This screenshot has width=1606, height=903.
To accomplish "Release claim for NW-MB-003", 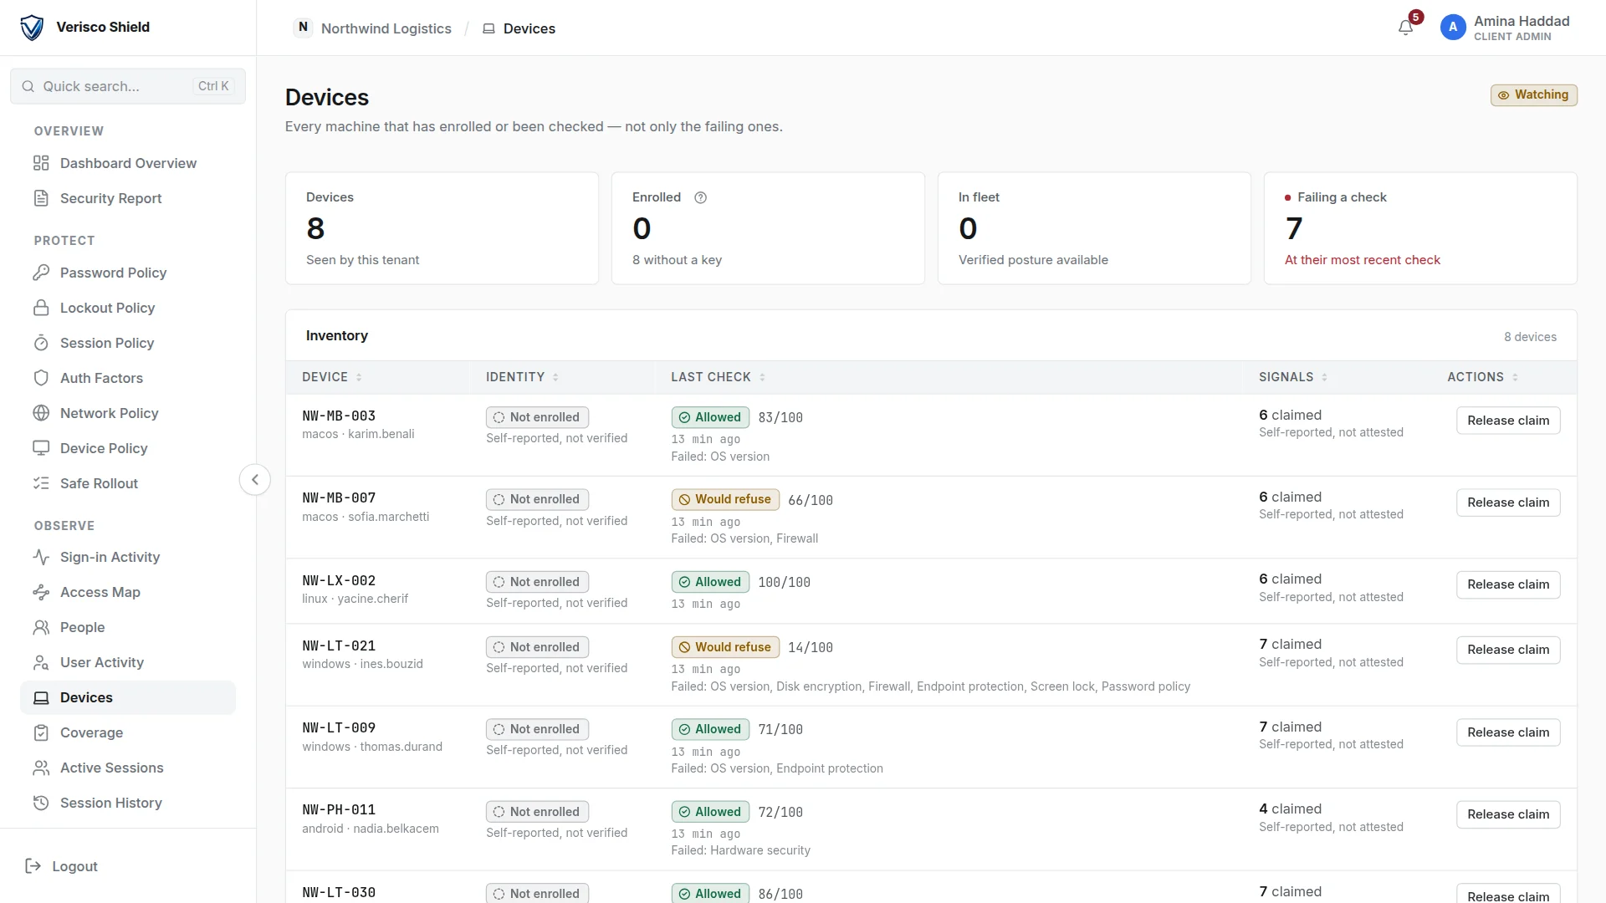I will 1508,421.
